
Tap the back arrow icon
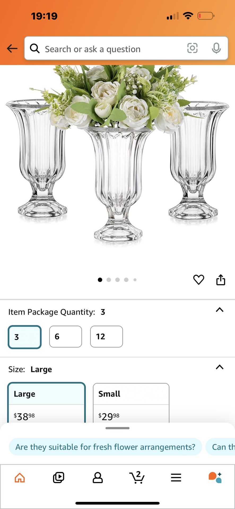coord(12,49)
